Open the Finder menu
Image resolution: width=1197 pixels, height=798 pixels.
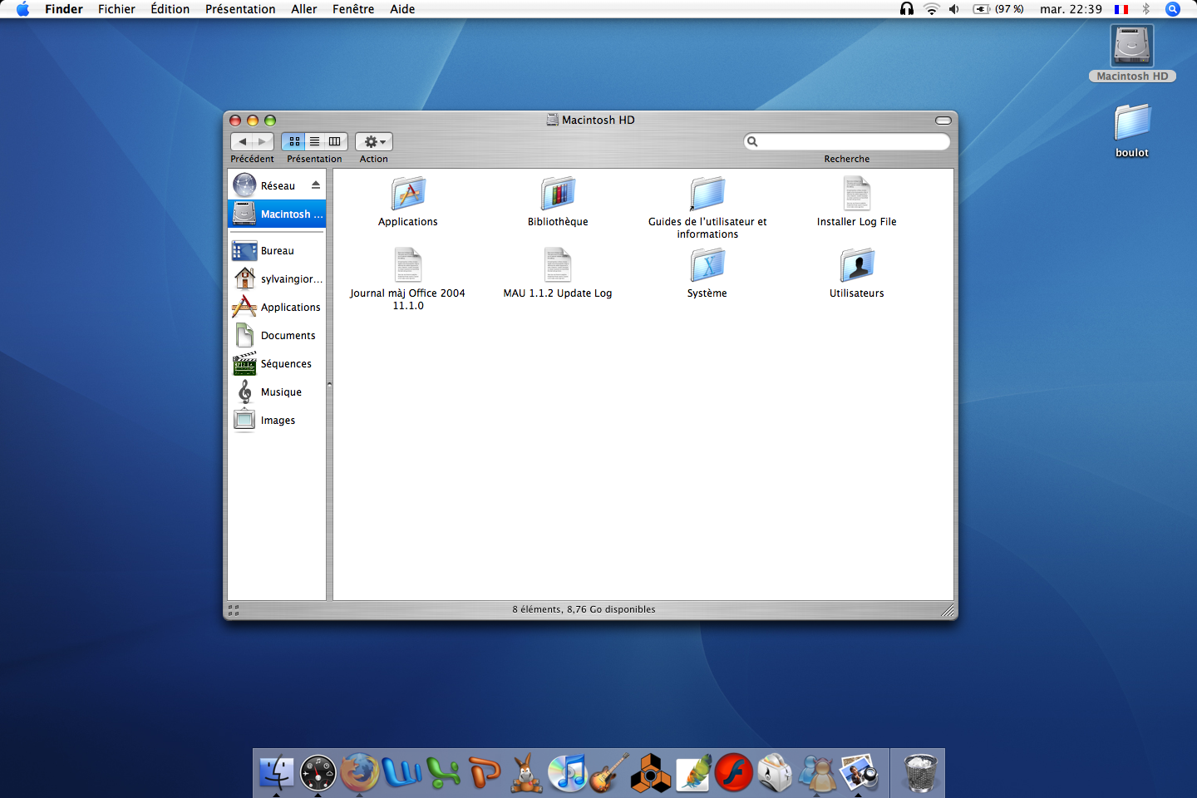[64, 9]
